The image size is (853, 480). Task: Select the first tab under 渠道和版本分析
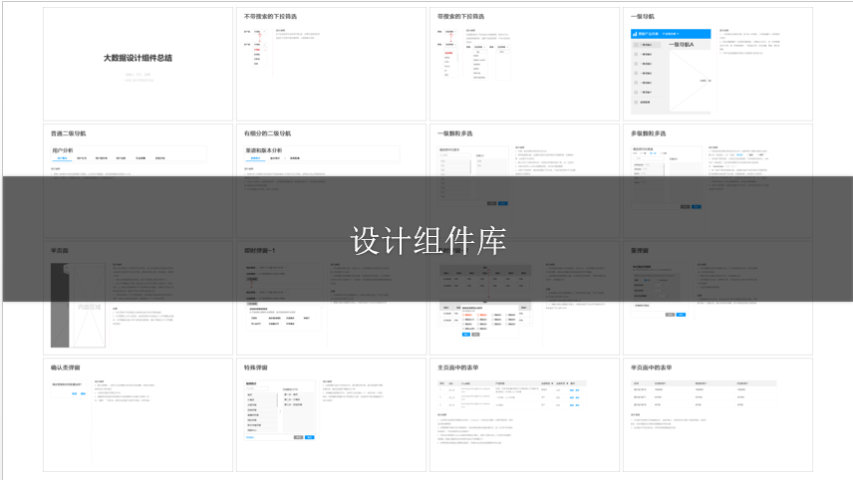[x=255, y=158]
